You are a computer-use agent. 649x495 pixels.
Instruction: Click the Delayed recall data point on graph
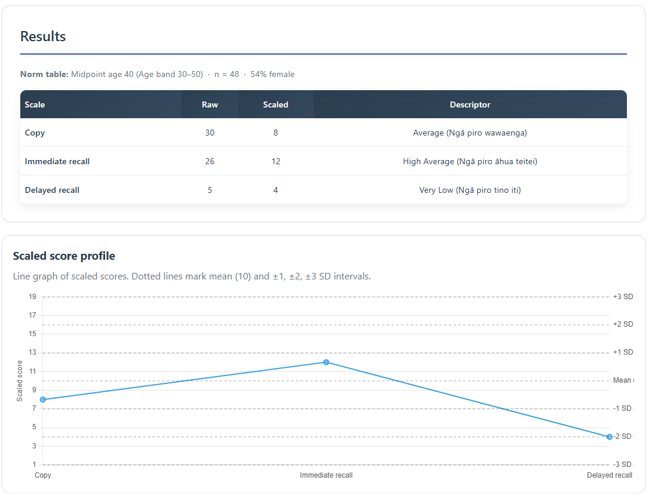click(609, 437)
